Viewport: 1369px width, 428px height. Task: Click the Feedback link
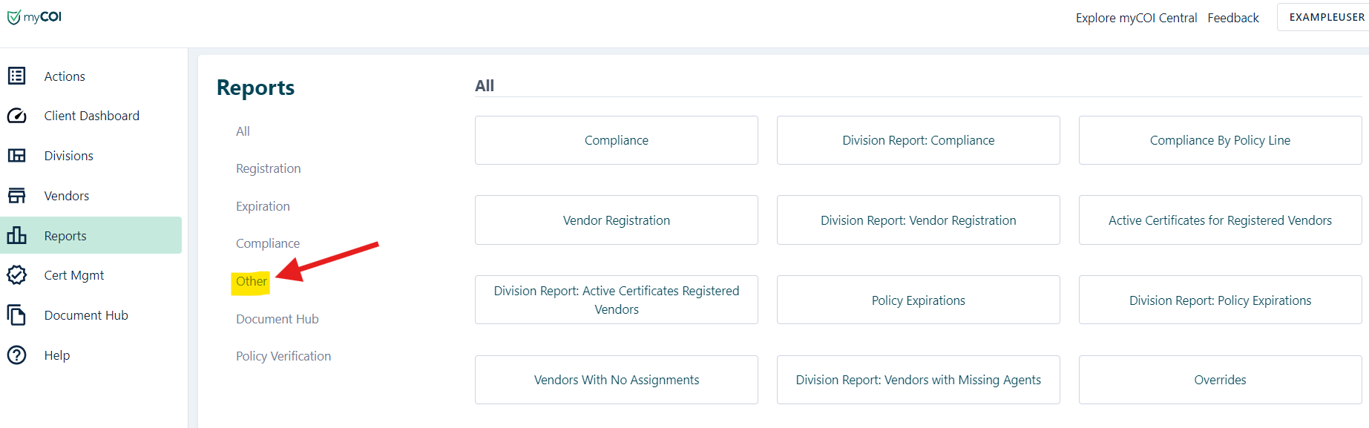pos(1232,18)
